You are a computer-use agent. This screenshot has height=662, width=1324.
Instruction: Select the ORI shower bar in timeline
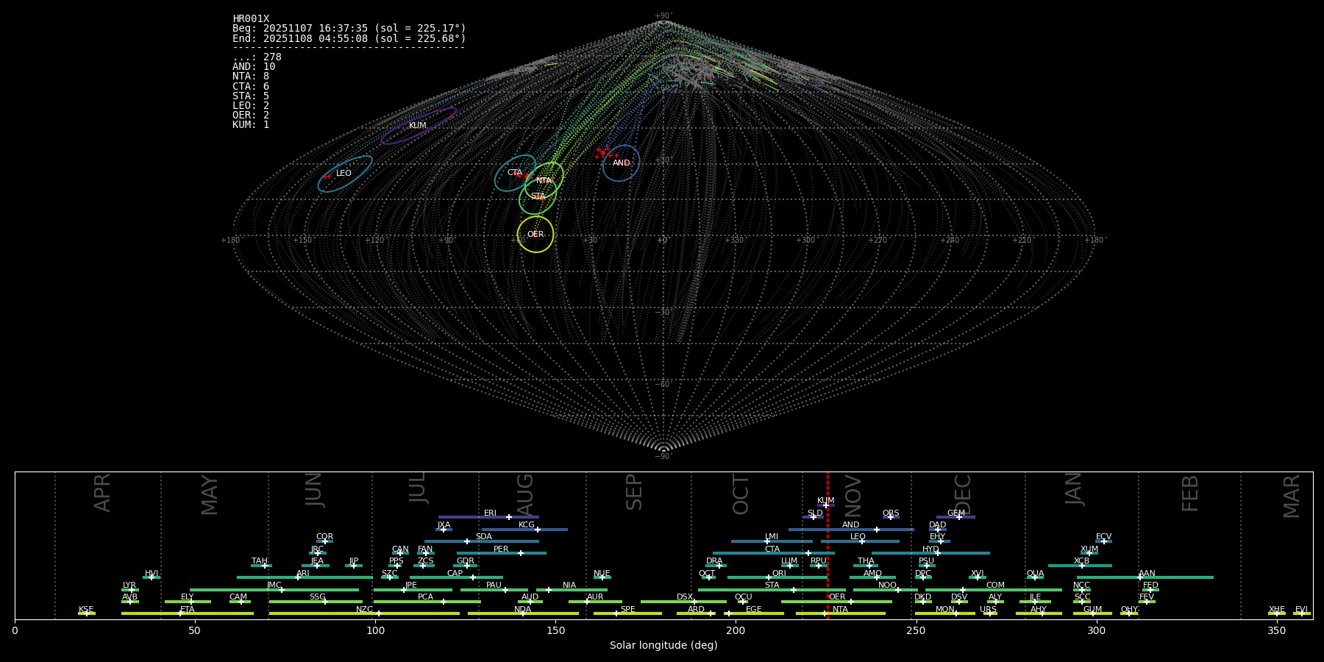[x=777, y=577]
